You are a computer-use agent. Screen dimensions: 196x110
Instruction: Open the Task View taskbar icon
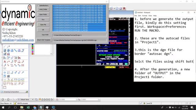[x=15, y=107]
